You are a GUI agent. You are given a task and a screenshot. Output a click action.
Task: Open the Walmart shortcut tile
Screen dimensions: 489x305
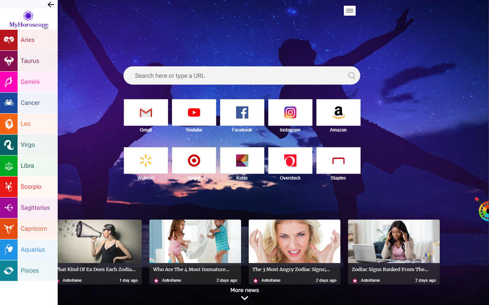point(146,161)
